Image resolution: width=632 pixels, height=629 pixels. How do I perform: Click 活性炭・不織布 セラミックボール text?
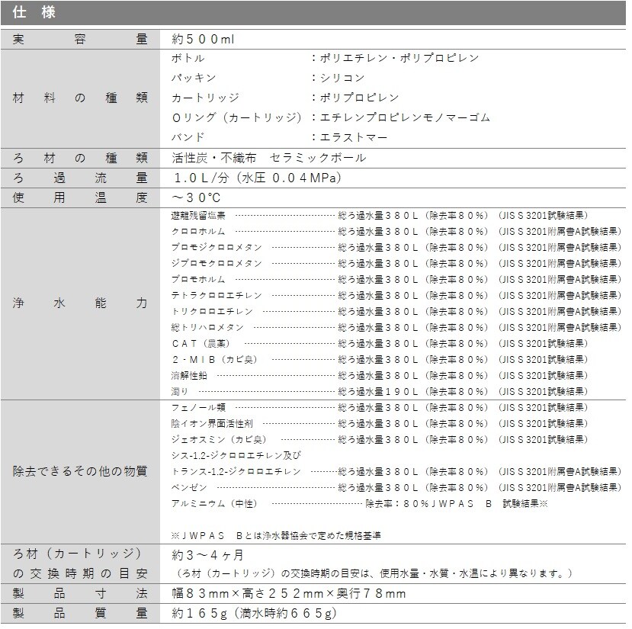(269, 158)
